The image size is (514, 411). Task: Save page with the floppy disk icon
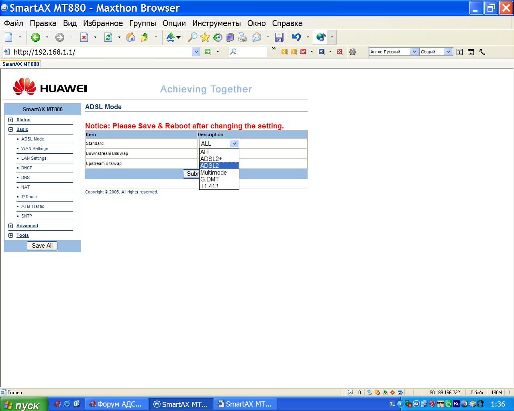(279, 37)
